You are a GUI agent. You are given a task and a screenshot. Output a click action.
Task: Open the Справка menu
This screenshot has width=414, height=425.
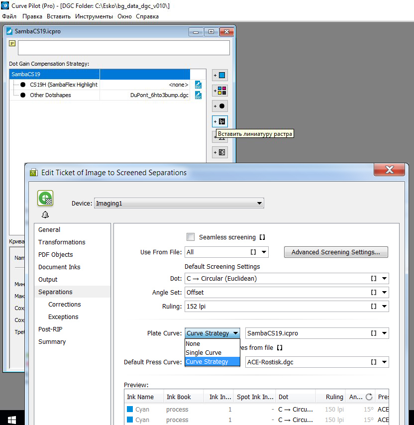pos(147,16)
